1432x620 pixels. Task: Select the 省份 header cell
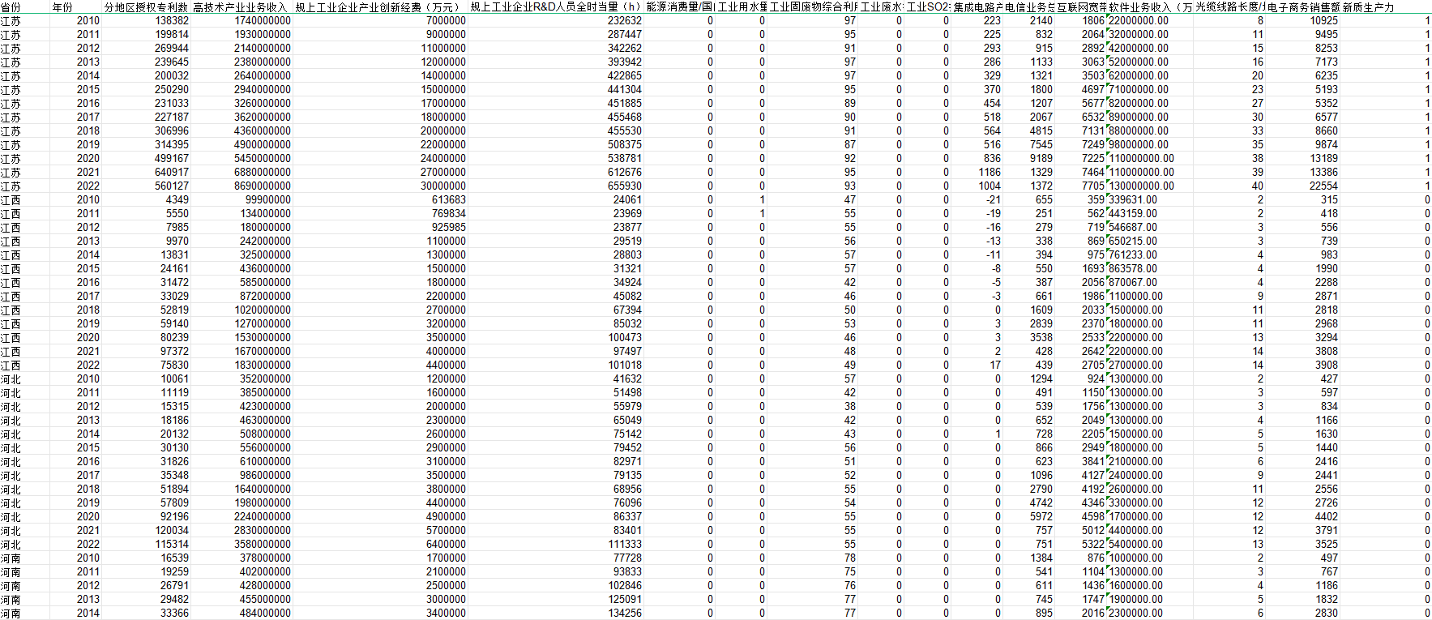pyautogui.click(x=11, y=7)
